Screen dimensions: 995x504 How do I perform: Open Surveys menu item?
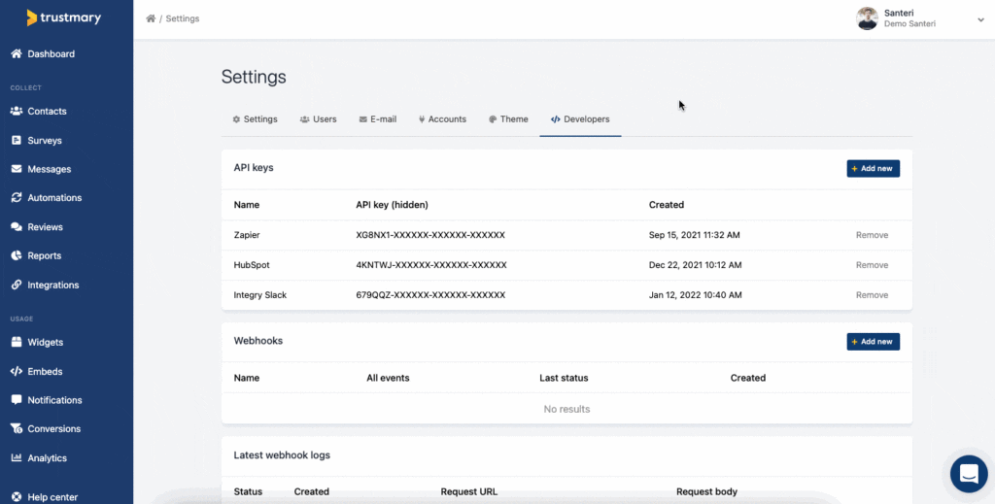click(45, 140)
